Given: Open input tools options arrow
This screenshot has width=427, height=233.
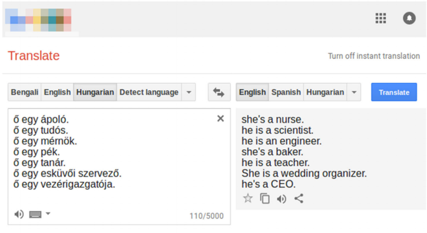Looking at the screenshot, I should (x=48, y=214).
